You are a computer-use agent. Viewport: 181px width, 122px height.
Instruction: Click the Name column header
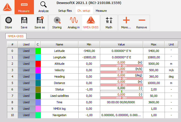click(60, 44)
